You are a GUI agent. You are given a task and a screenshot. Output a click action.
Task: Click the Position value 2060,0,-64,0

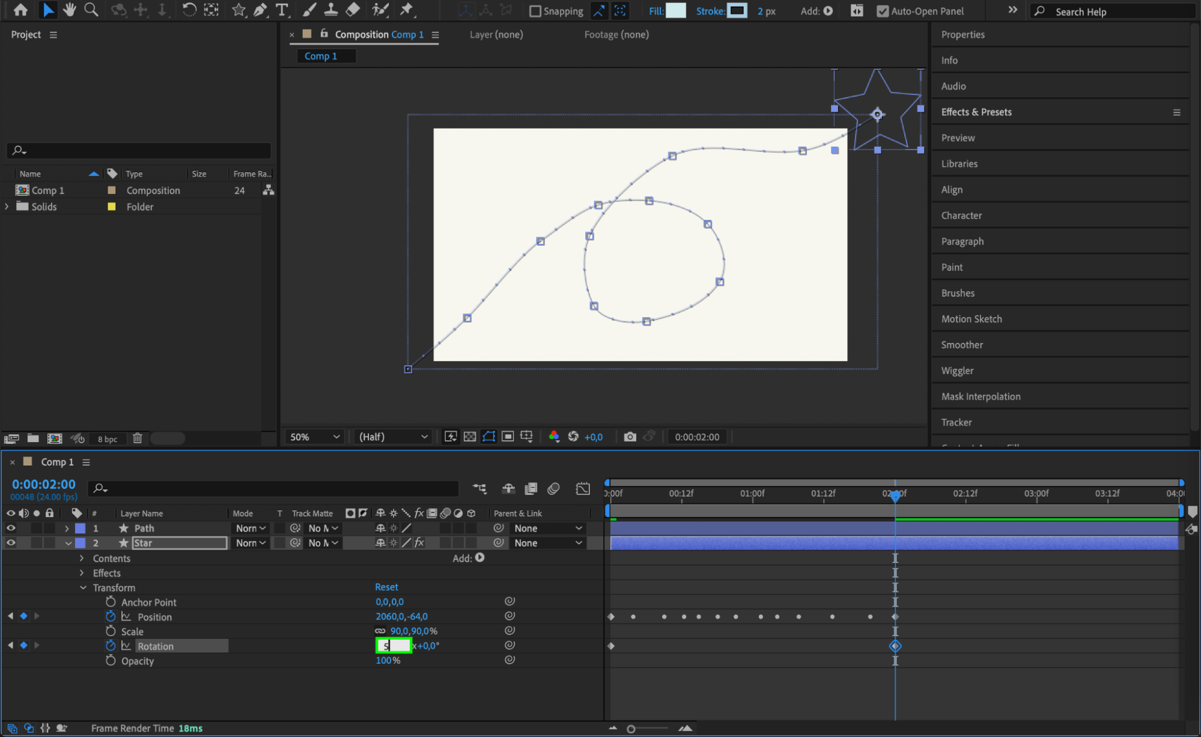[401, 616]
